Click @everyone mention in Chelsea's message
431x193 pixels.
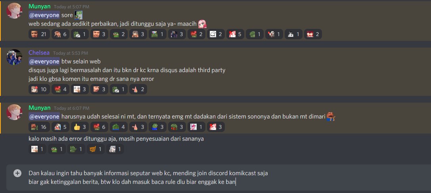[x=44, y=61]
